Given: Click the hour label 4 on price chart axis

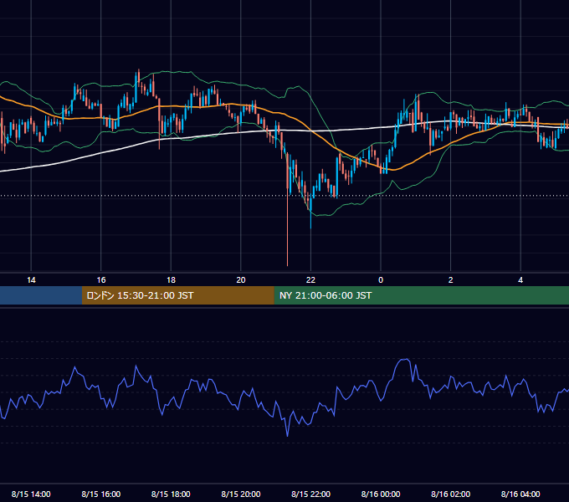Looking at the screenshot, I should coord(520,280).
